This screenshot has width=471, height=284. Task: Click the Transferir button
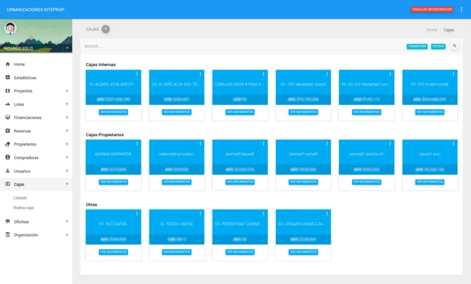(x=417, y=46)
